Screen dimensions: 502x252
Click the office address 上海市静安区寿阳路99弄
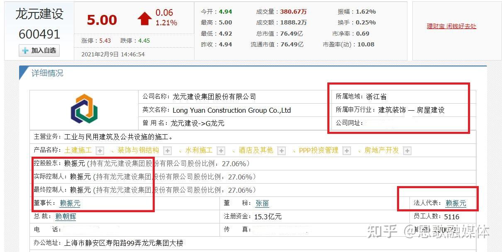coord(124,243)
